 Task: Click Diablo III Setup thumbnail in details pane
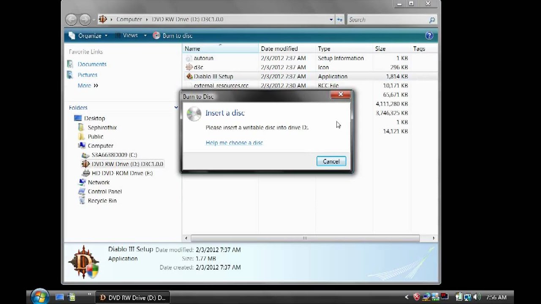click(x=85, y=262)
